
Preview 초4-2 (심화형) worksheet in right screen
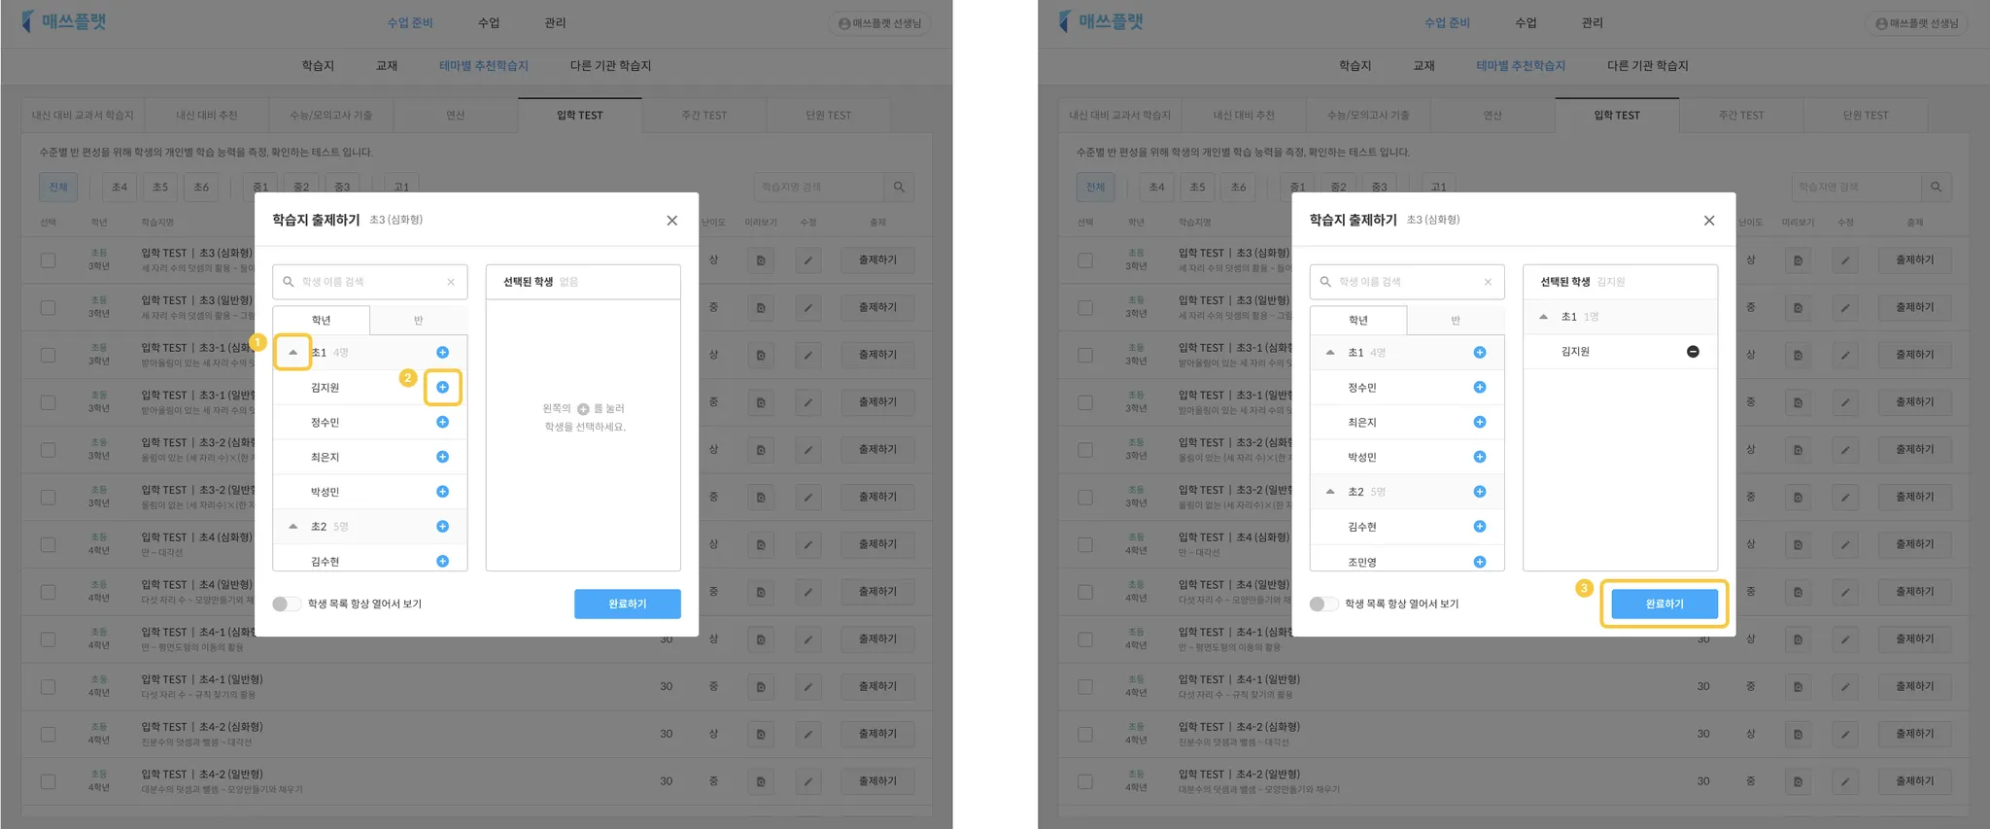(x=1798, y=734)
